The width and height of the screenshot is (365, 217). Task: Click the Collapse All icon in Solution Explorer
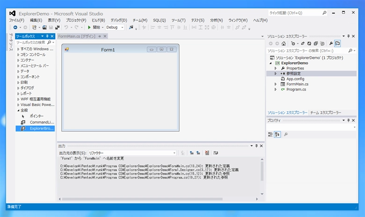click(x=316, y=43)
